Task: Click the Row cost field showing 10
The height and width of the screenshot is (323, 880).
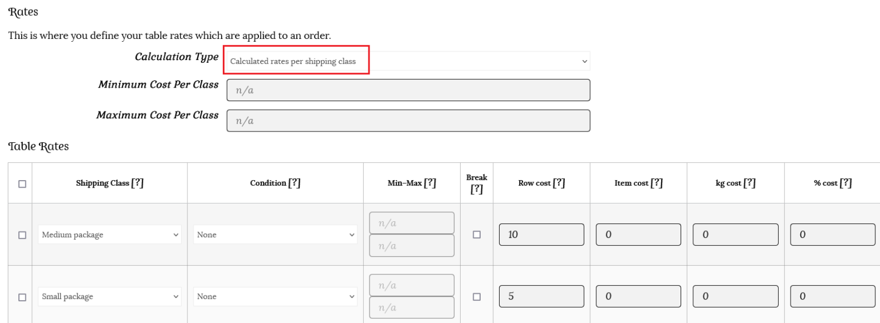Action: 541,235
